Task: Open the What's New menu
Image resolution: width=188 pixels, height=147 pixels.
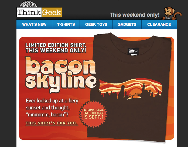Action: tap(34, 24)
